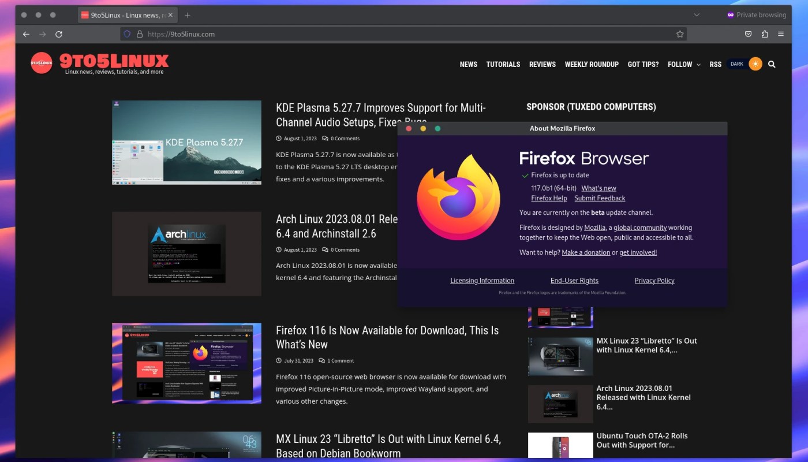Viewport: 808px width, 462px height.
Task: Go back using the browser back arrow
Action: point(26,34)
